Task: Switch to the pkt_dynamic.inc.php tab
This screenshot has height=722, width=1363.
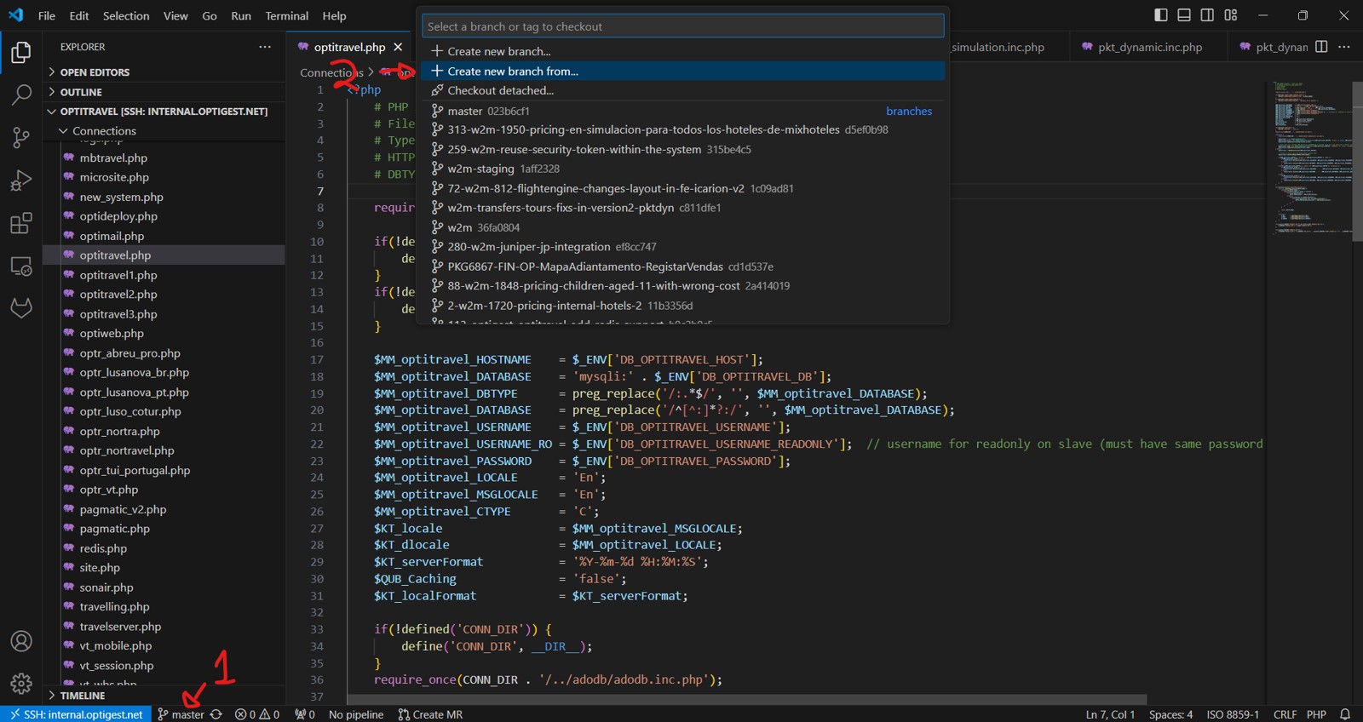Action: pyautogui.click(x=1149, y=47)
